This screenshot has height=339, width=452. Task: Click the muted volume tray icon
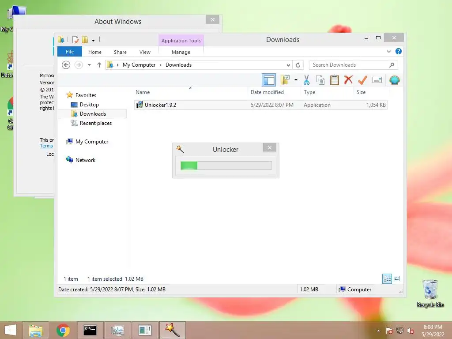point(411,331)
